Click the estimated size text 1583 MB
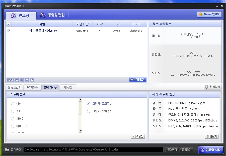The image size is (226, 156). (204, 115)
